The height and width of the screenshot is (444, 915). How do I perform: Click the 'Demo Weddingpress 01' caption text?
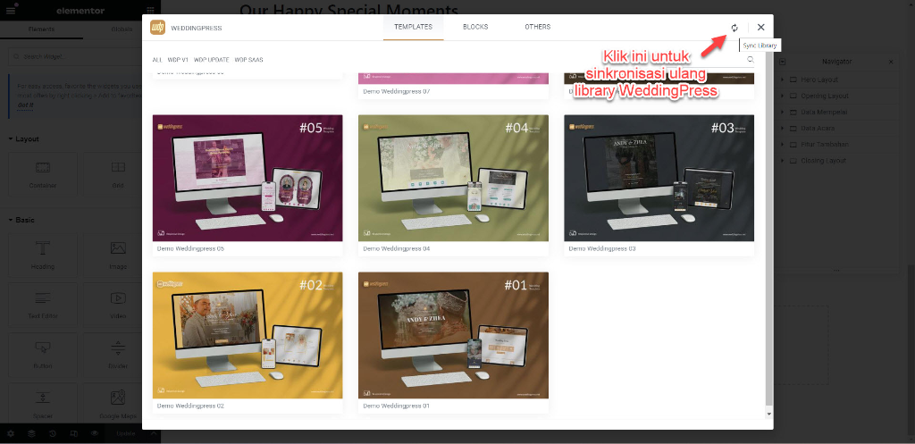point(396,406)
